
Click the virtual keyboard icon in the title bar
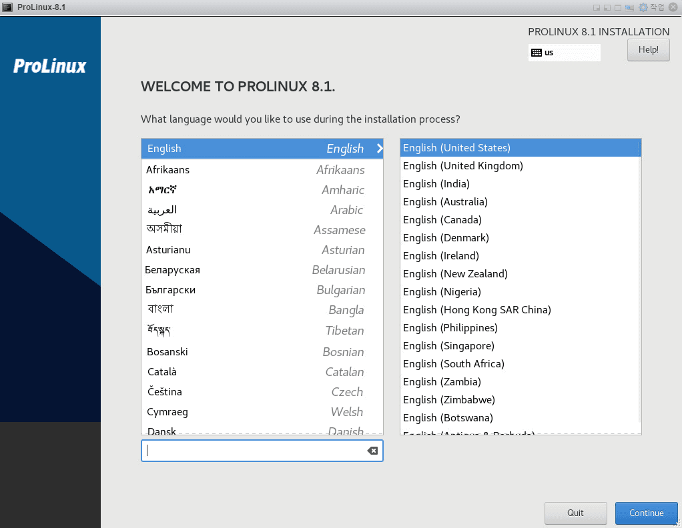click(629, 7)
